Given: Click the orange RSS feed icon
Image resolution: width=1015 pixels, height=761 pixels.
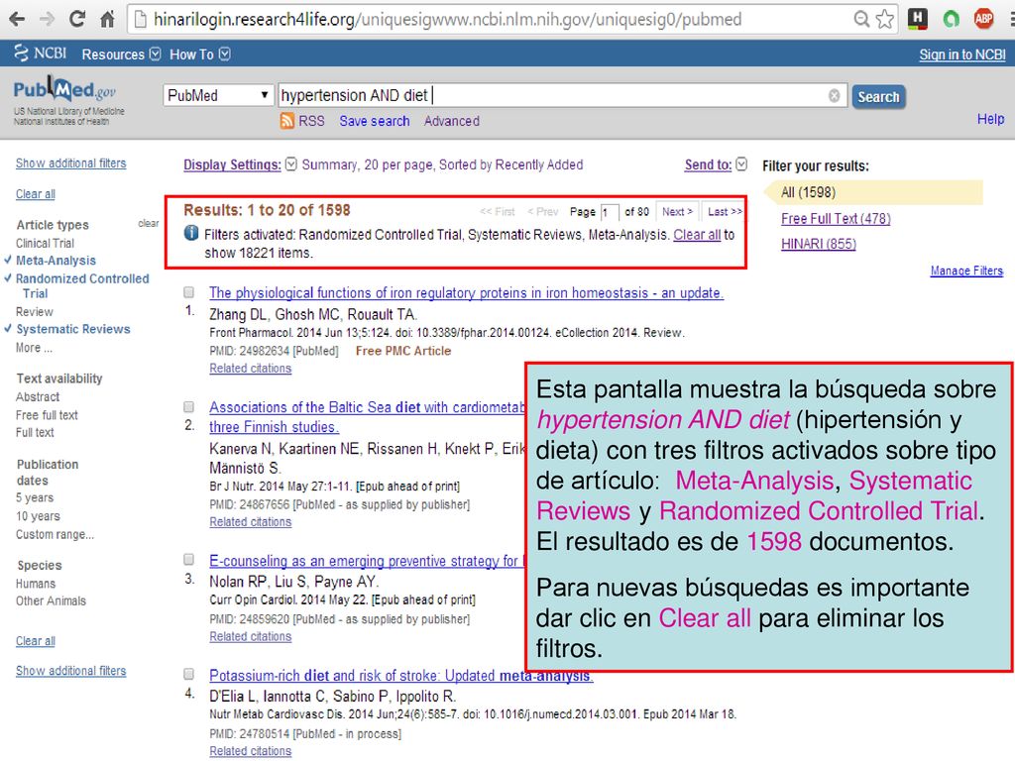Looking at the screenshot, I should (x=286, y=120).
